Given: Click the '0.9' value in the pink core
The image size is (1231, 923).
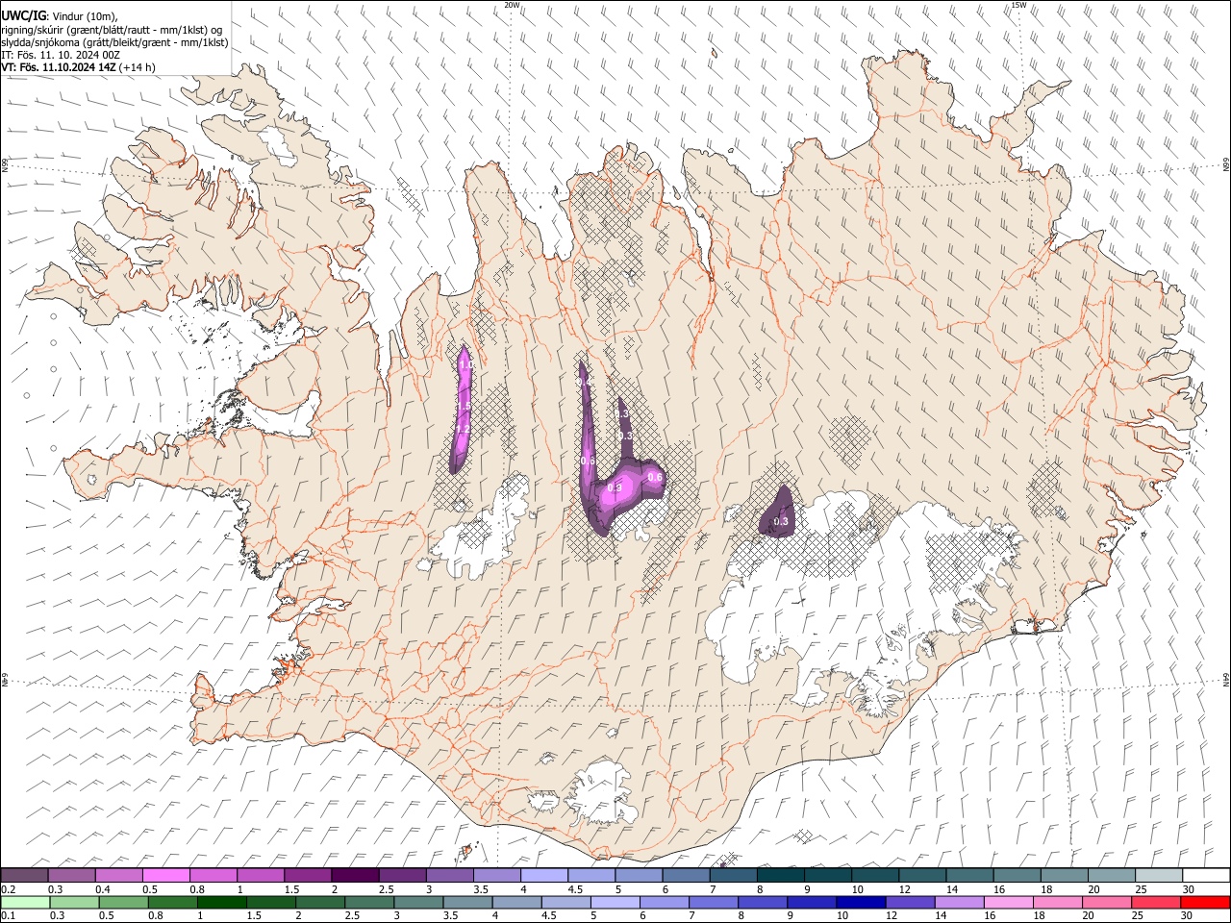Looking at the screenshot, I should 615,488.
